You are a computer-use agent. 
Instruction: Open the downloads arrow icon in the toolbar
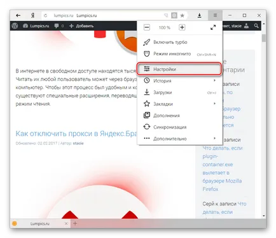coord(199,15)
